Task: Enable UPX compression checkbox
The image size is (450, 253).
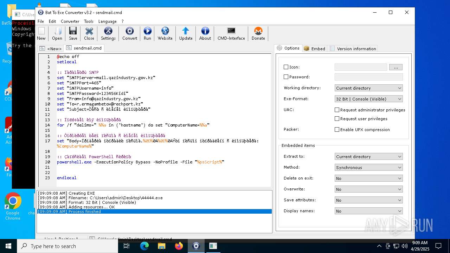Action: [337, 130]
